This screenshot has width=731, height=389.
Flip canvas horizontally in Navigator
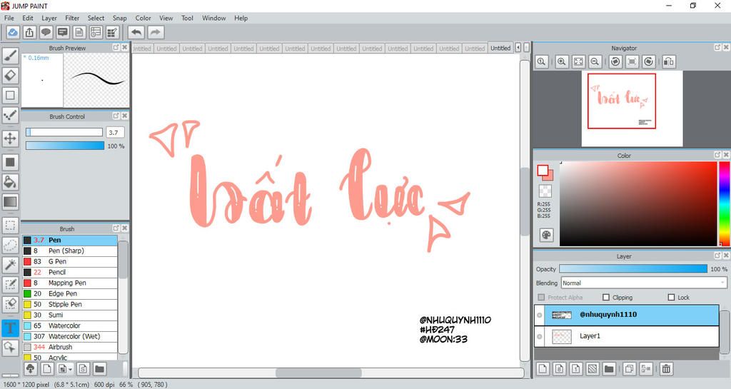[669, 61]
